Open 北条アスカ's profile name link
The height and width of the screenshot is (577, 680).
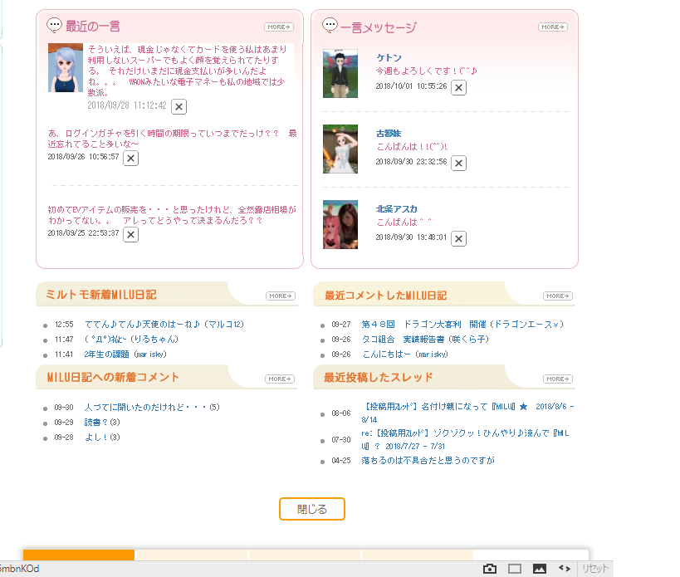coord(397,209)
